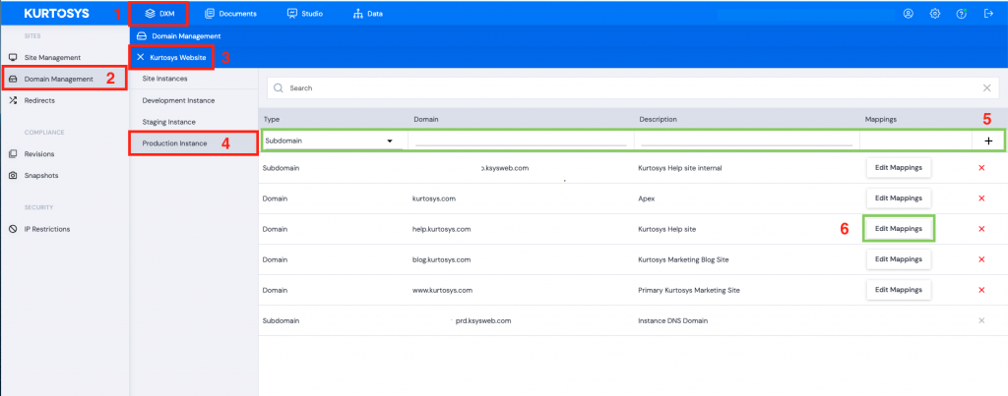Viewport: 1008px width, 396px height.
Task: Edit Mappings for Kurtosys Help site internal
Action: point(899,167)
